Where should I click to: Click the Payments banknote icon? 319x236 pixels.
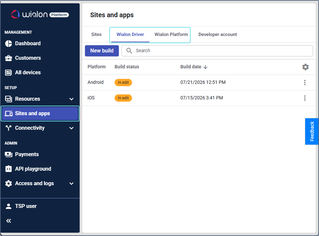[9, 154]
